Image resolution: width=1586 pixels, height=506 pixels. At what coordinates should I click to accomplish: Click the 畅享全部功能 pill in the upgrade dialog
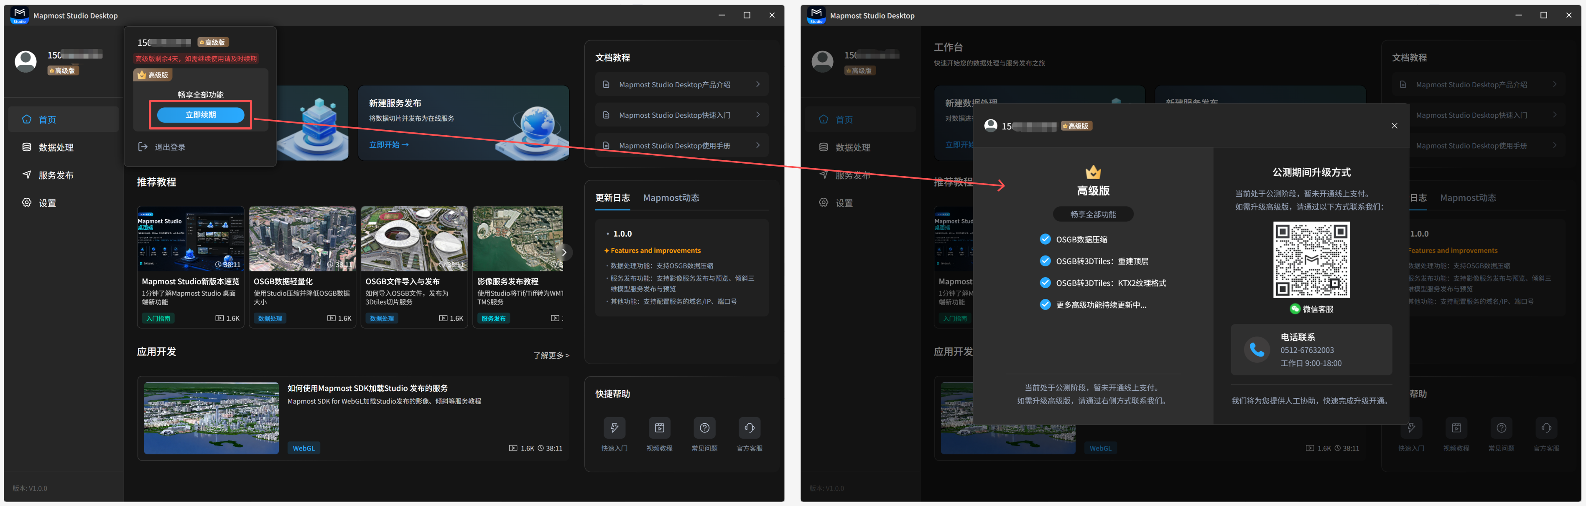[1093, 215]
